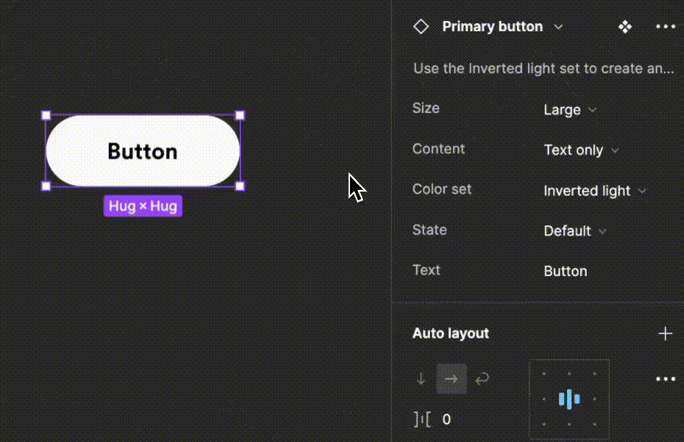Set auto layout direction to horizontal arrow
Viewport: 684px width, 442px height.
[x=452, y=379]
